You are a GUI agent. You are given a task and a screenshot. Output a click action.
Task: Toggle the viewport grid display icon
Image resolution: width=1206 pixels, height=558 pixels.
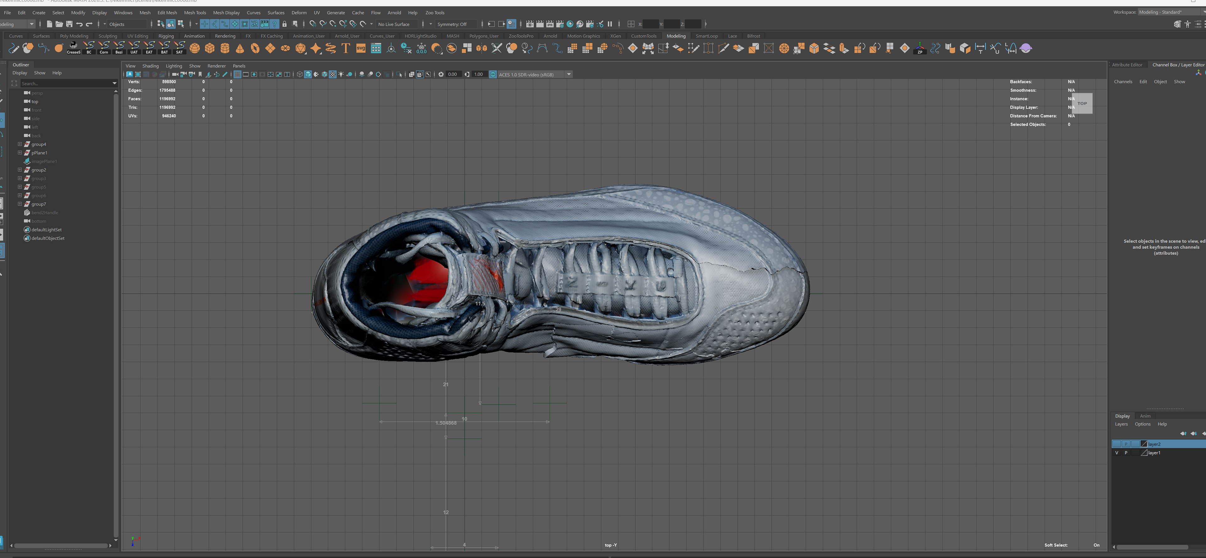coord(237,74)
